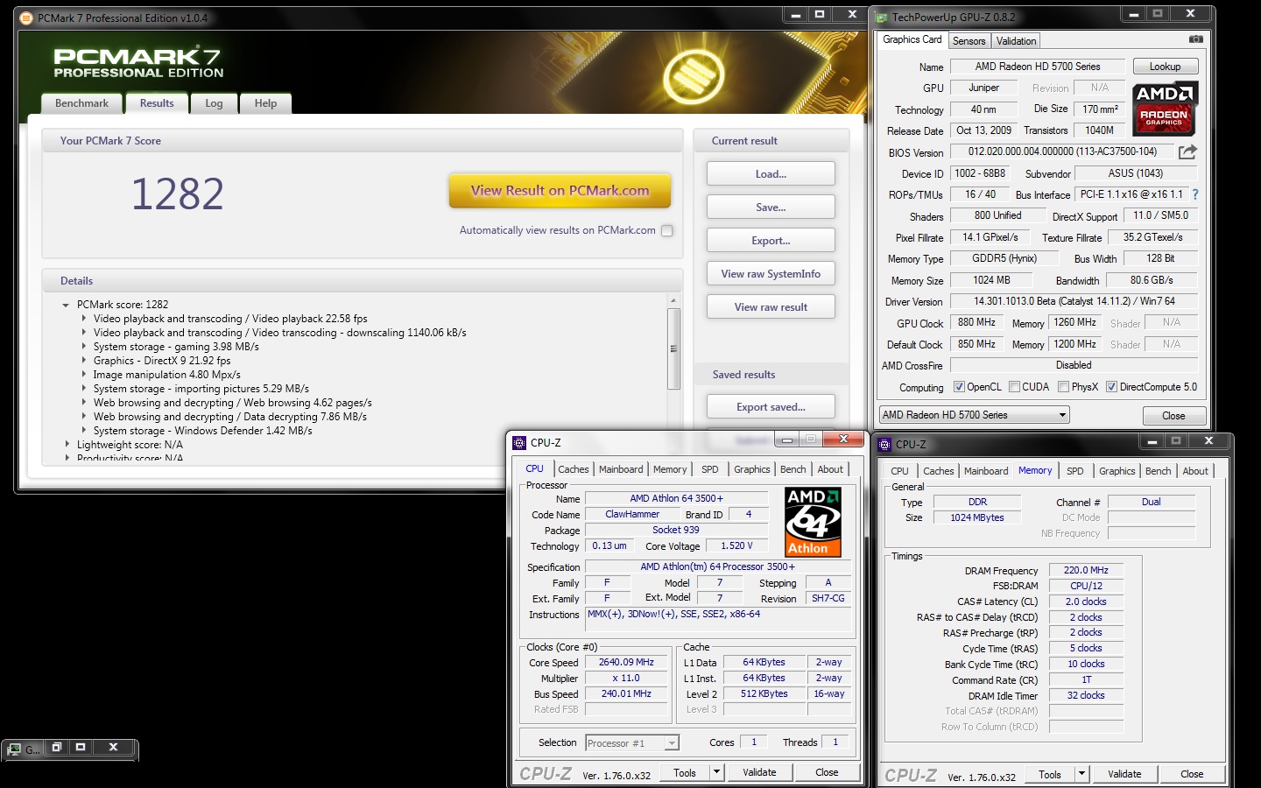
Task: Click View raw SystemInfo button
Action: (771, 274)
